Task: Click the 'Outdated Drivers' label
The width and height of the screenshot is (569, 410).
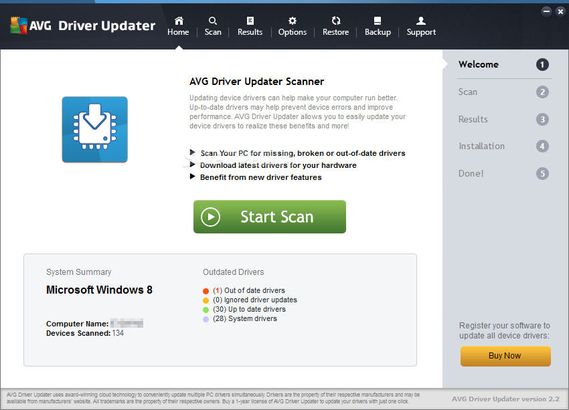Action: pos(234,272)
